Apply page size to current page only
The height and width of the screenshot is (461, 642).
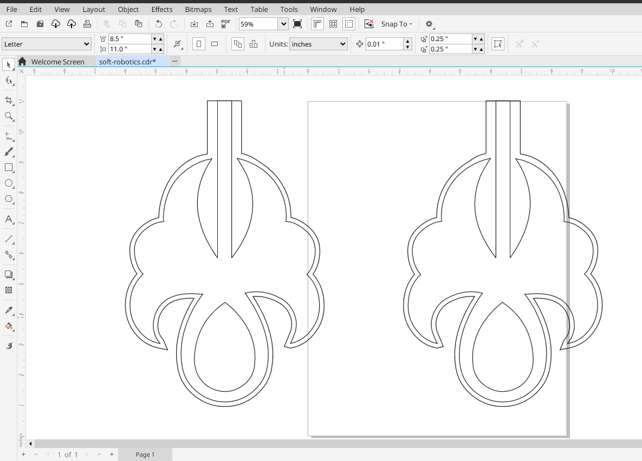pos(254,44)
